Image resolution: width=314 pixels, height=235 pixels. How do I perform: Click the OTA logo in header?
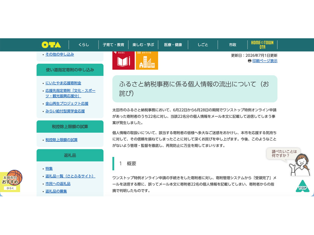tap(51, 45)
